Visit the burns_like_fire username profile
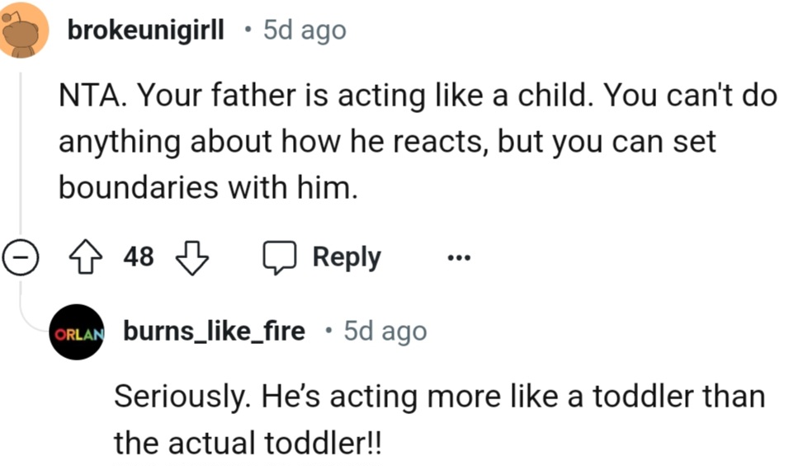Image resolution: width=803 pixels, height=466 pixels. (214, 332)
